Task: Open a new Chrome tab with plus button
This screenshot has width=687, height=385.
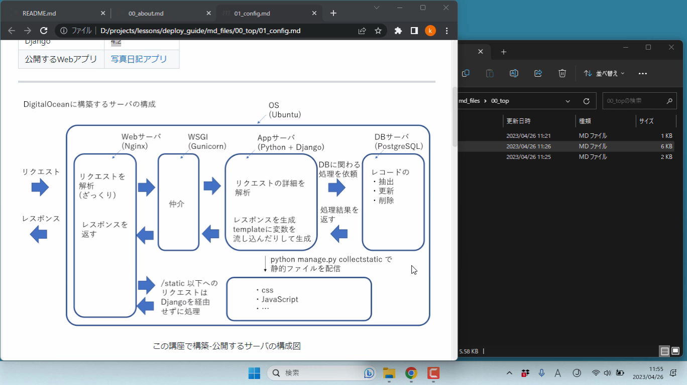Action: [333, 13]
